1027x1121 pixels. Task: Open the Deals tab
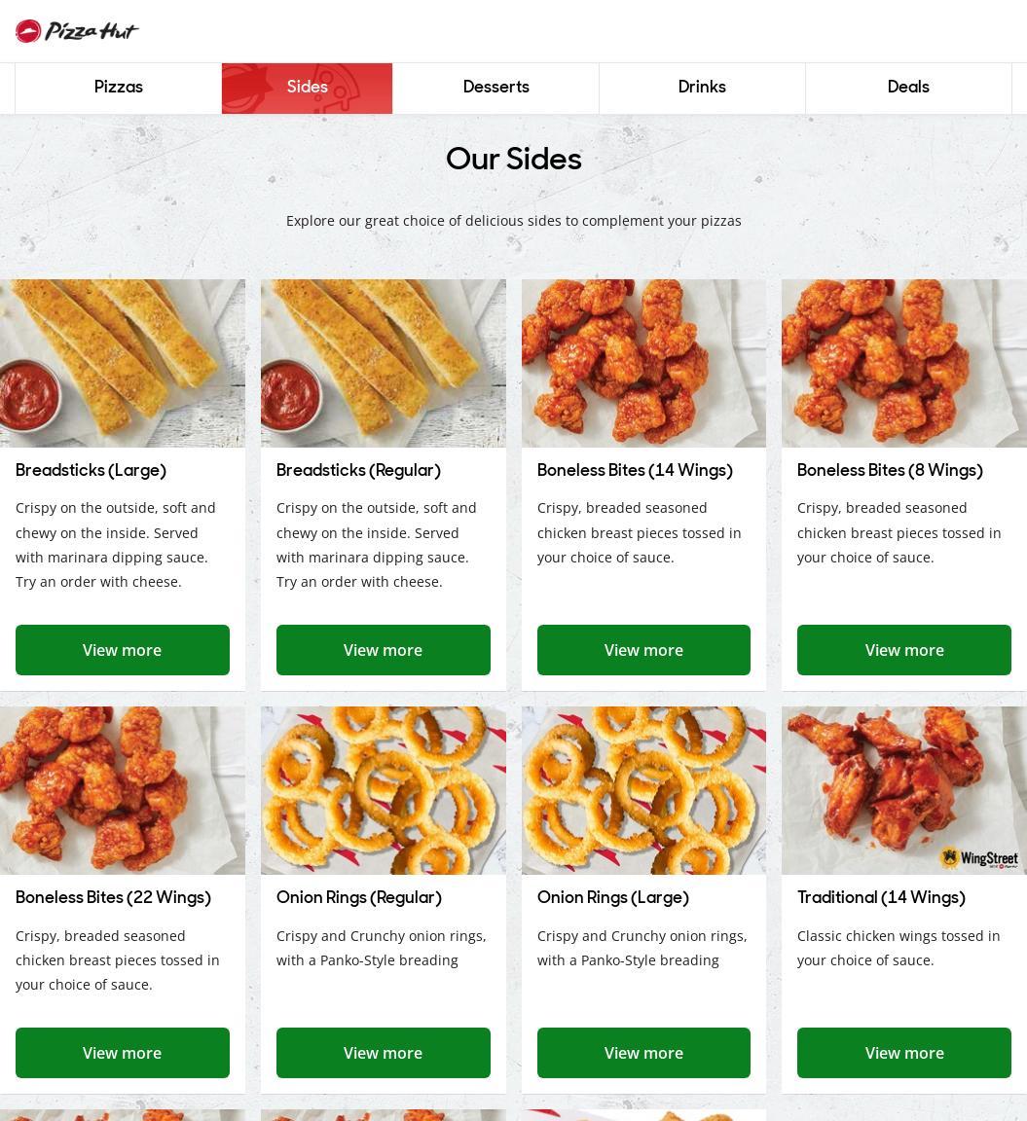coord(908,88)
